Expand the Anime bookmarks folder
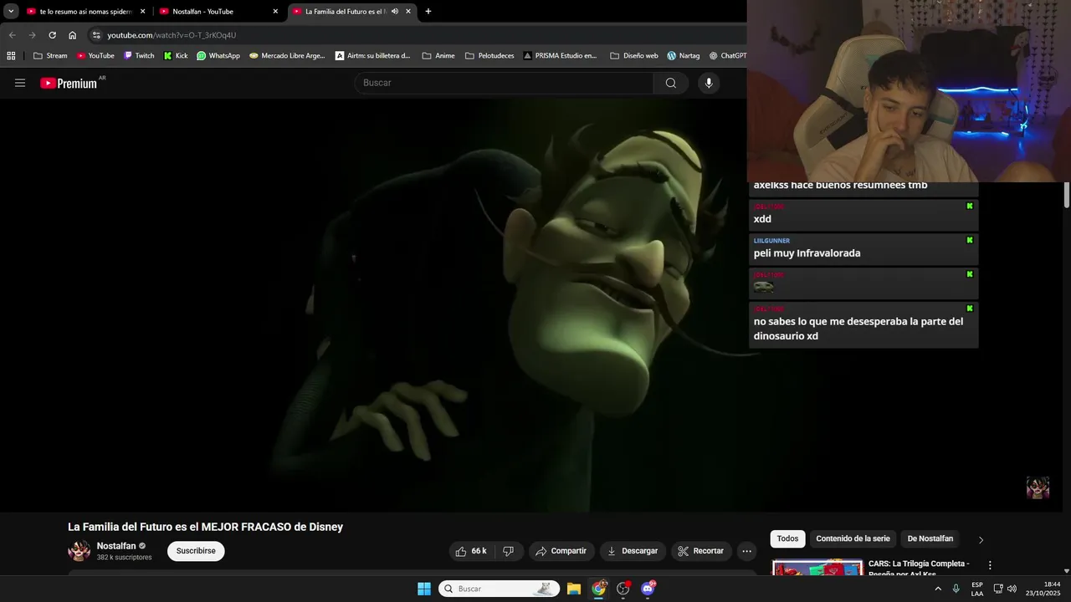The width and height of the screenshot is (1071, 602). [x=438, y=56]
